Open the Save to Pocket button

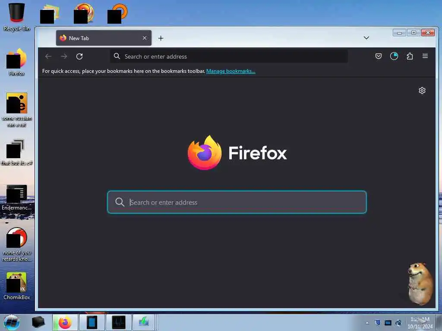[x=379, y=56]
